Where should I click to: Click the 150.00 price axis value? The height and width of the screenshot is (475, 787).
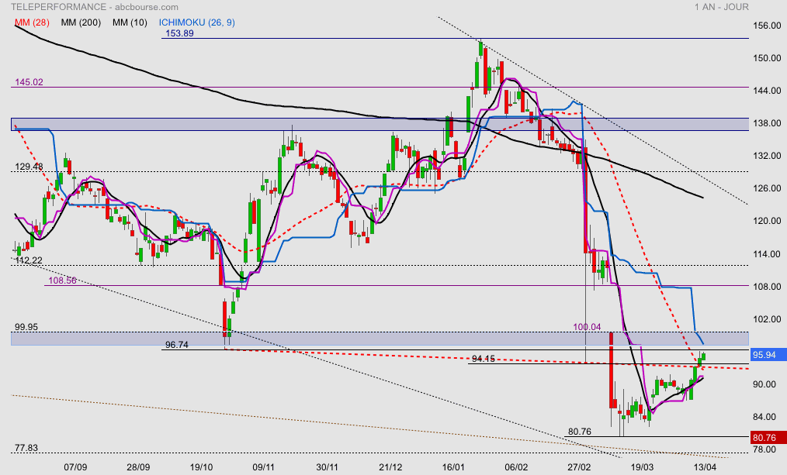[767, 59]
